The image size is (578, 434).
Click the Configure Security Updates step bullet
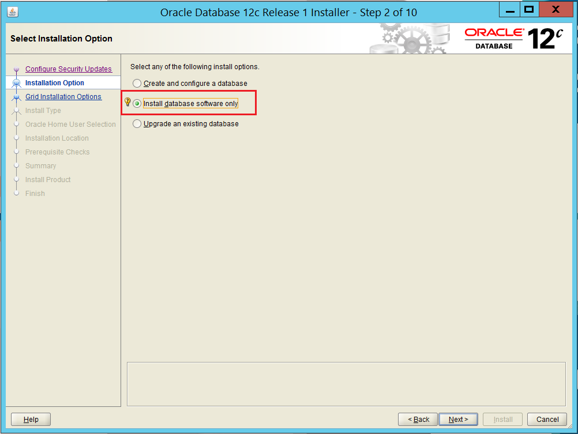point(16,69)
